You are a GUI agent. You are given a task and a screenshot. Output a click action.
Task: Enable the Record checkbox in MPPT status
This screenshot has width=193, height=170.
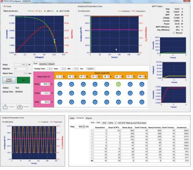point(173,33)
